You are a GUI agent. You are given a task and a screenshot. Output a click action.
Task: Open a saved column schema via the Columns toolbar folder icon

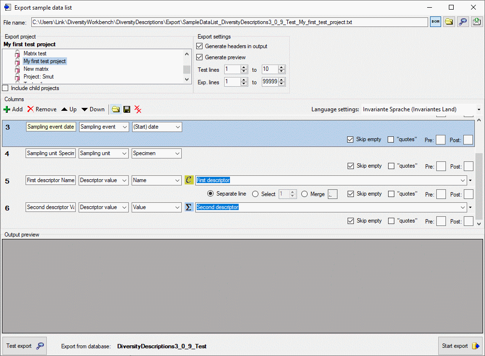[x=116, y=109]
